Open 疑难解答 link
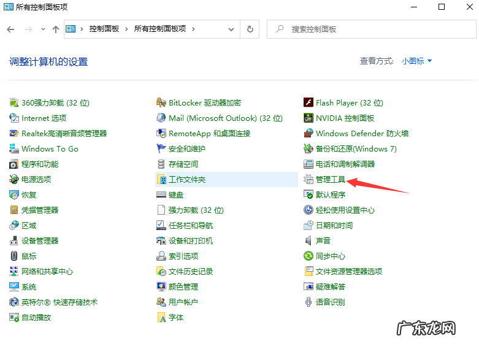 coord(331,286)
